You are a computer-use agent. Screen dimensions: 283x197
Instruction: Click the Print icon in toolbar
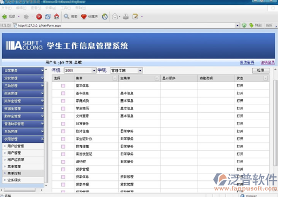125,17
